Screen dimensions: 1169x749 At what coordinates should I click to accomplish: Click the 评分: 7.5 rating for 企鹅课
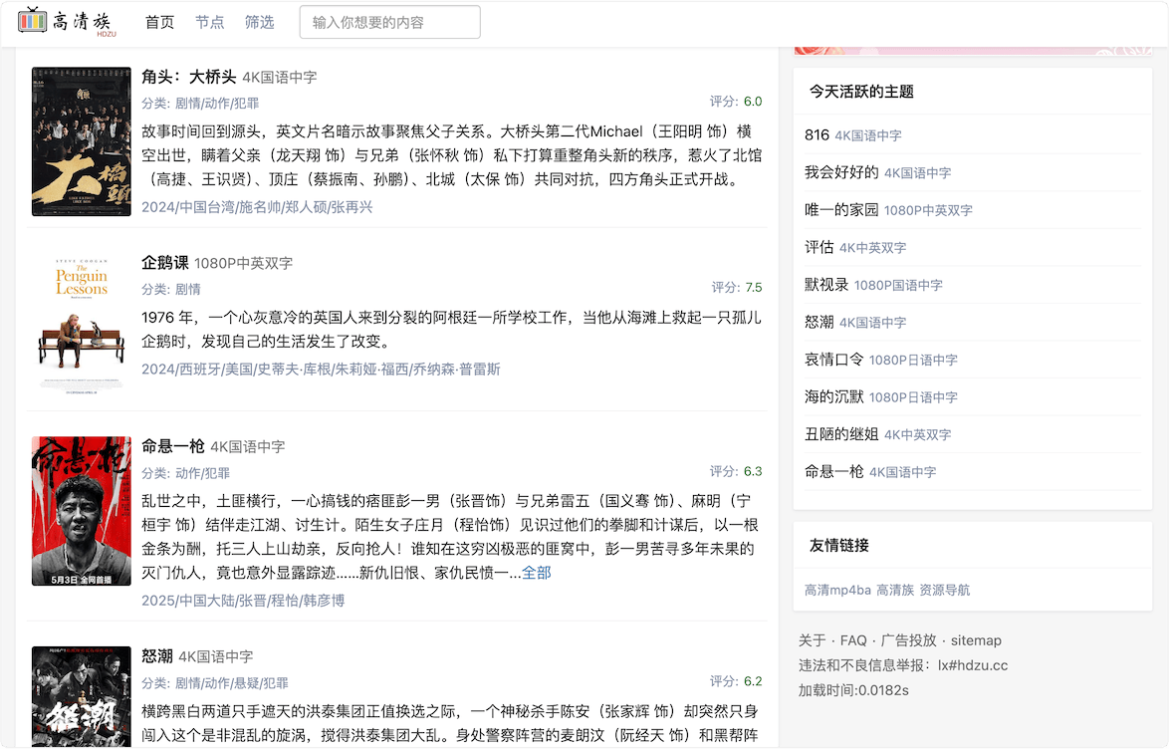click(737, 287)
